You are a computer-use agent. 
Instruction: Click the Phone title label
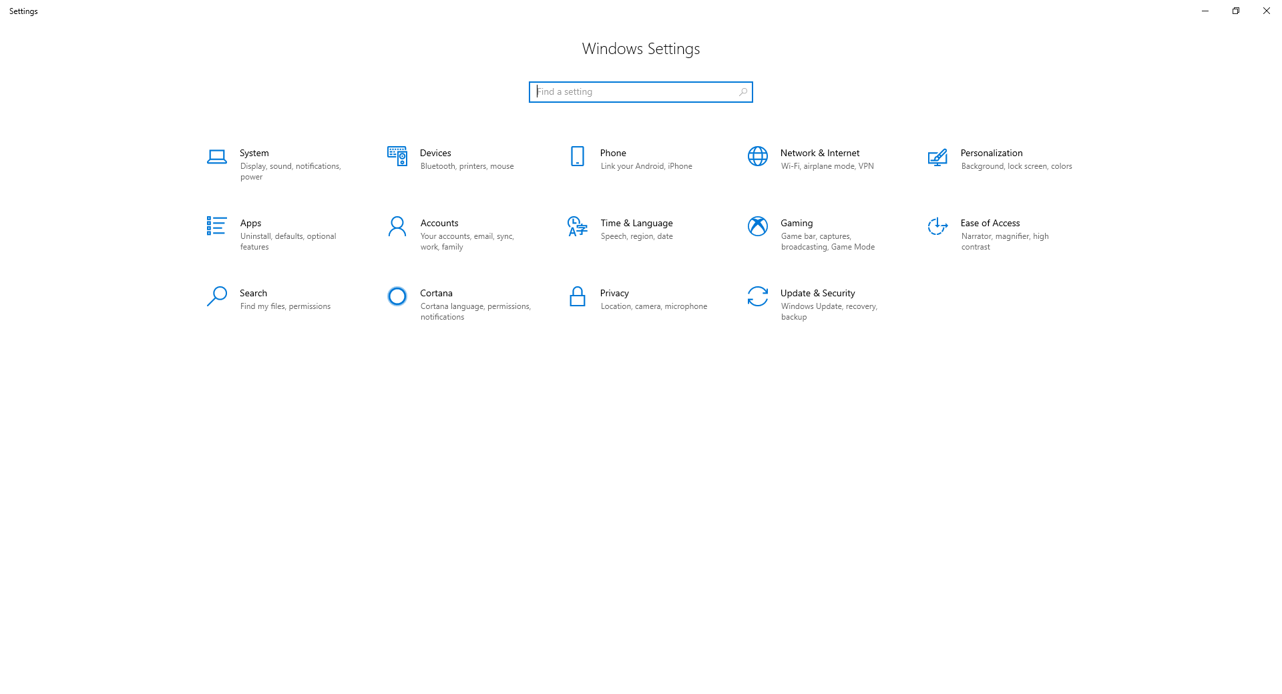613,153
